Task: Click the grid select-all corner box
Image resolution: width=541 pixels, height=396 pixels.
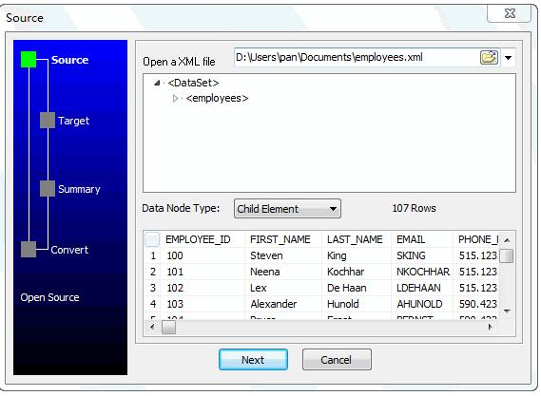Action: tap(152, 239)
